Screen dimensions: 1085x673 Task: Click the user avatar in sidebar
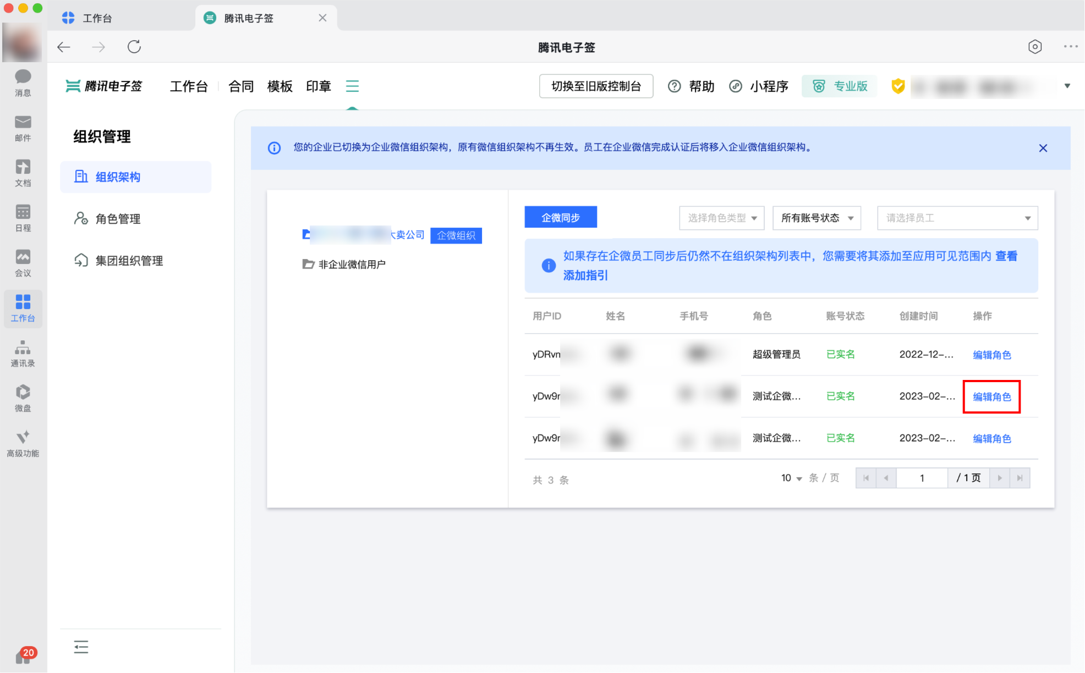click(22, 42)
